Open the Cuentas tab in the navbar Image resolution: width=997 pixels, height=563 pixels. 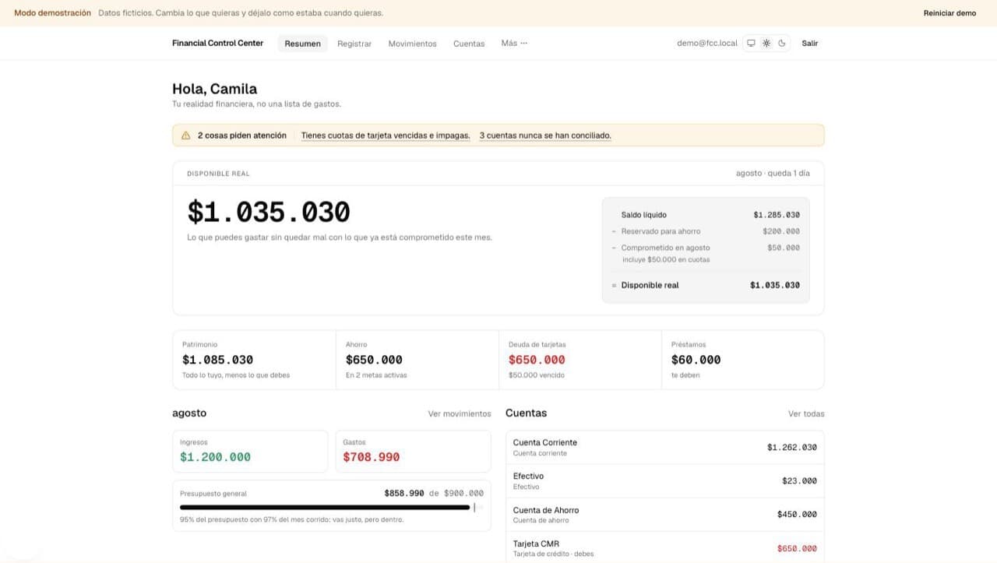469,44
